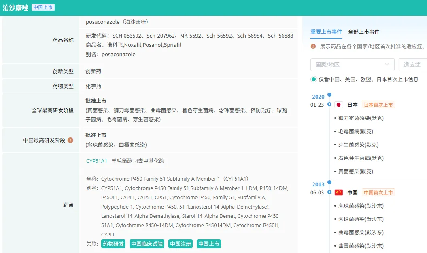Click the 药物研发 related tag
This screenshot has width=427, height=253.
(x=113, y=244)
